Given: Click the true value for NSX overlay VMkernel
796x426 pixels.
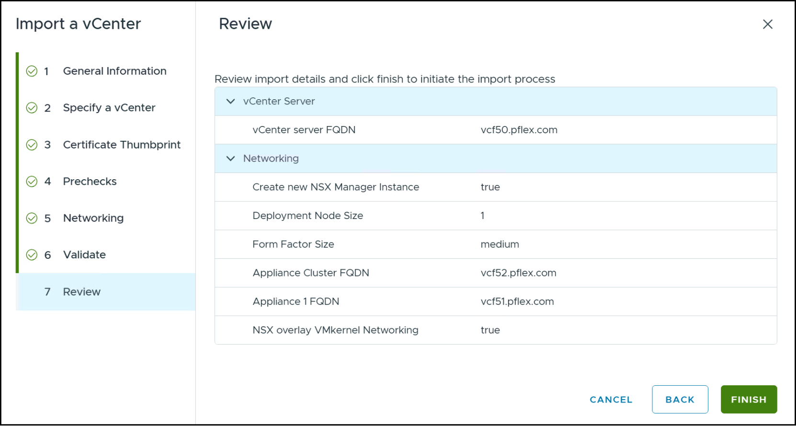Looking at the screenshot, I should 490,330.
